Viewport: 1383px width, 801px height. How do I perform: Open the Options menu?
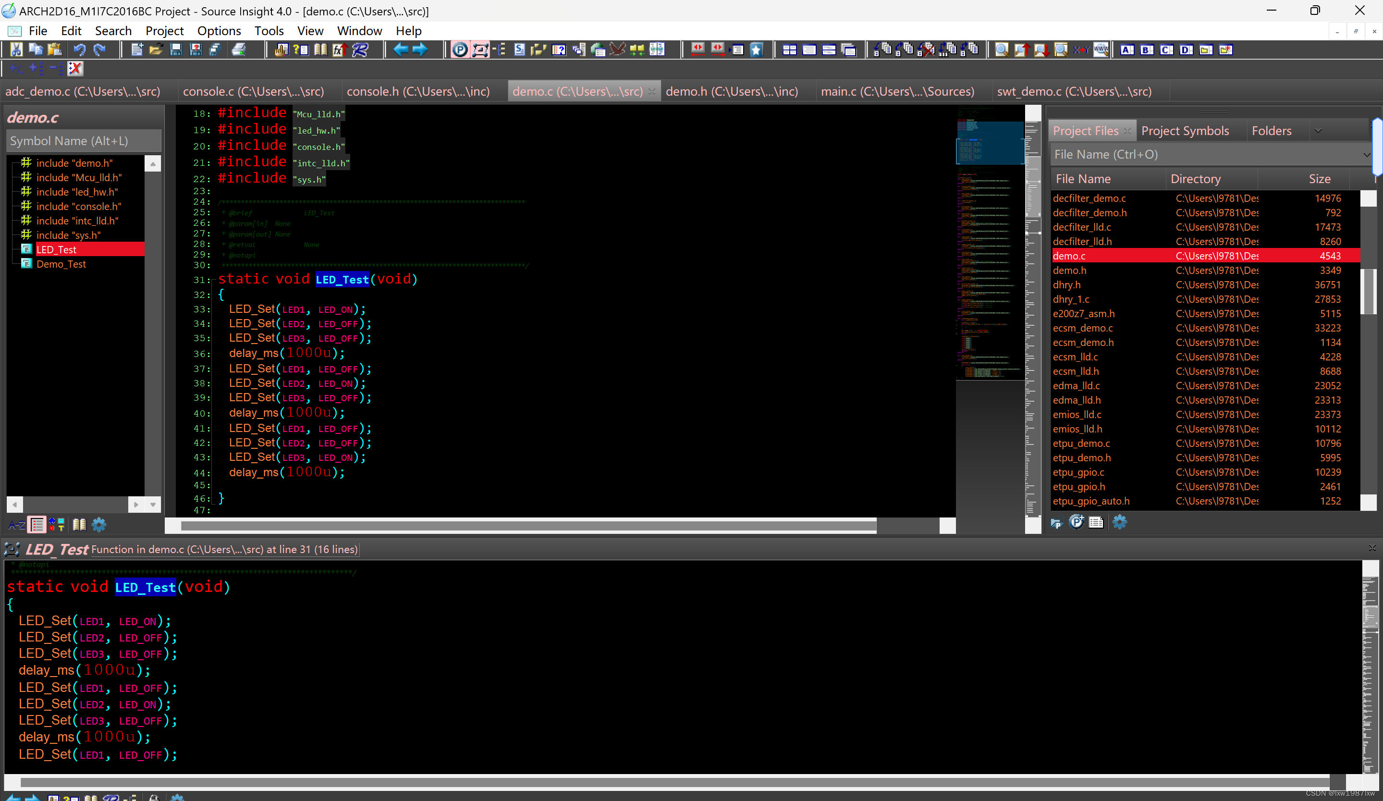(219, 31)
